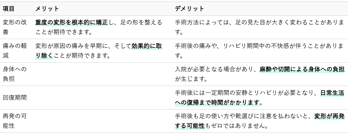Click the 痛みの軽減 row label
Viewport: 348px width, 134px height.
[x=15, y=51]
